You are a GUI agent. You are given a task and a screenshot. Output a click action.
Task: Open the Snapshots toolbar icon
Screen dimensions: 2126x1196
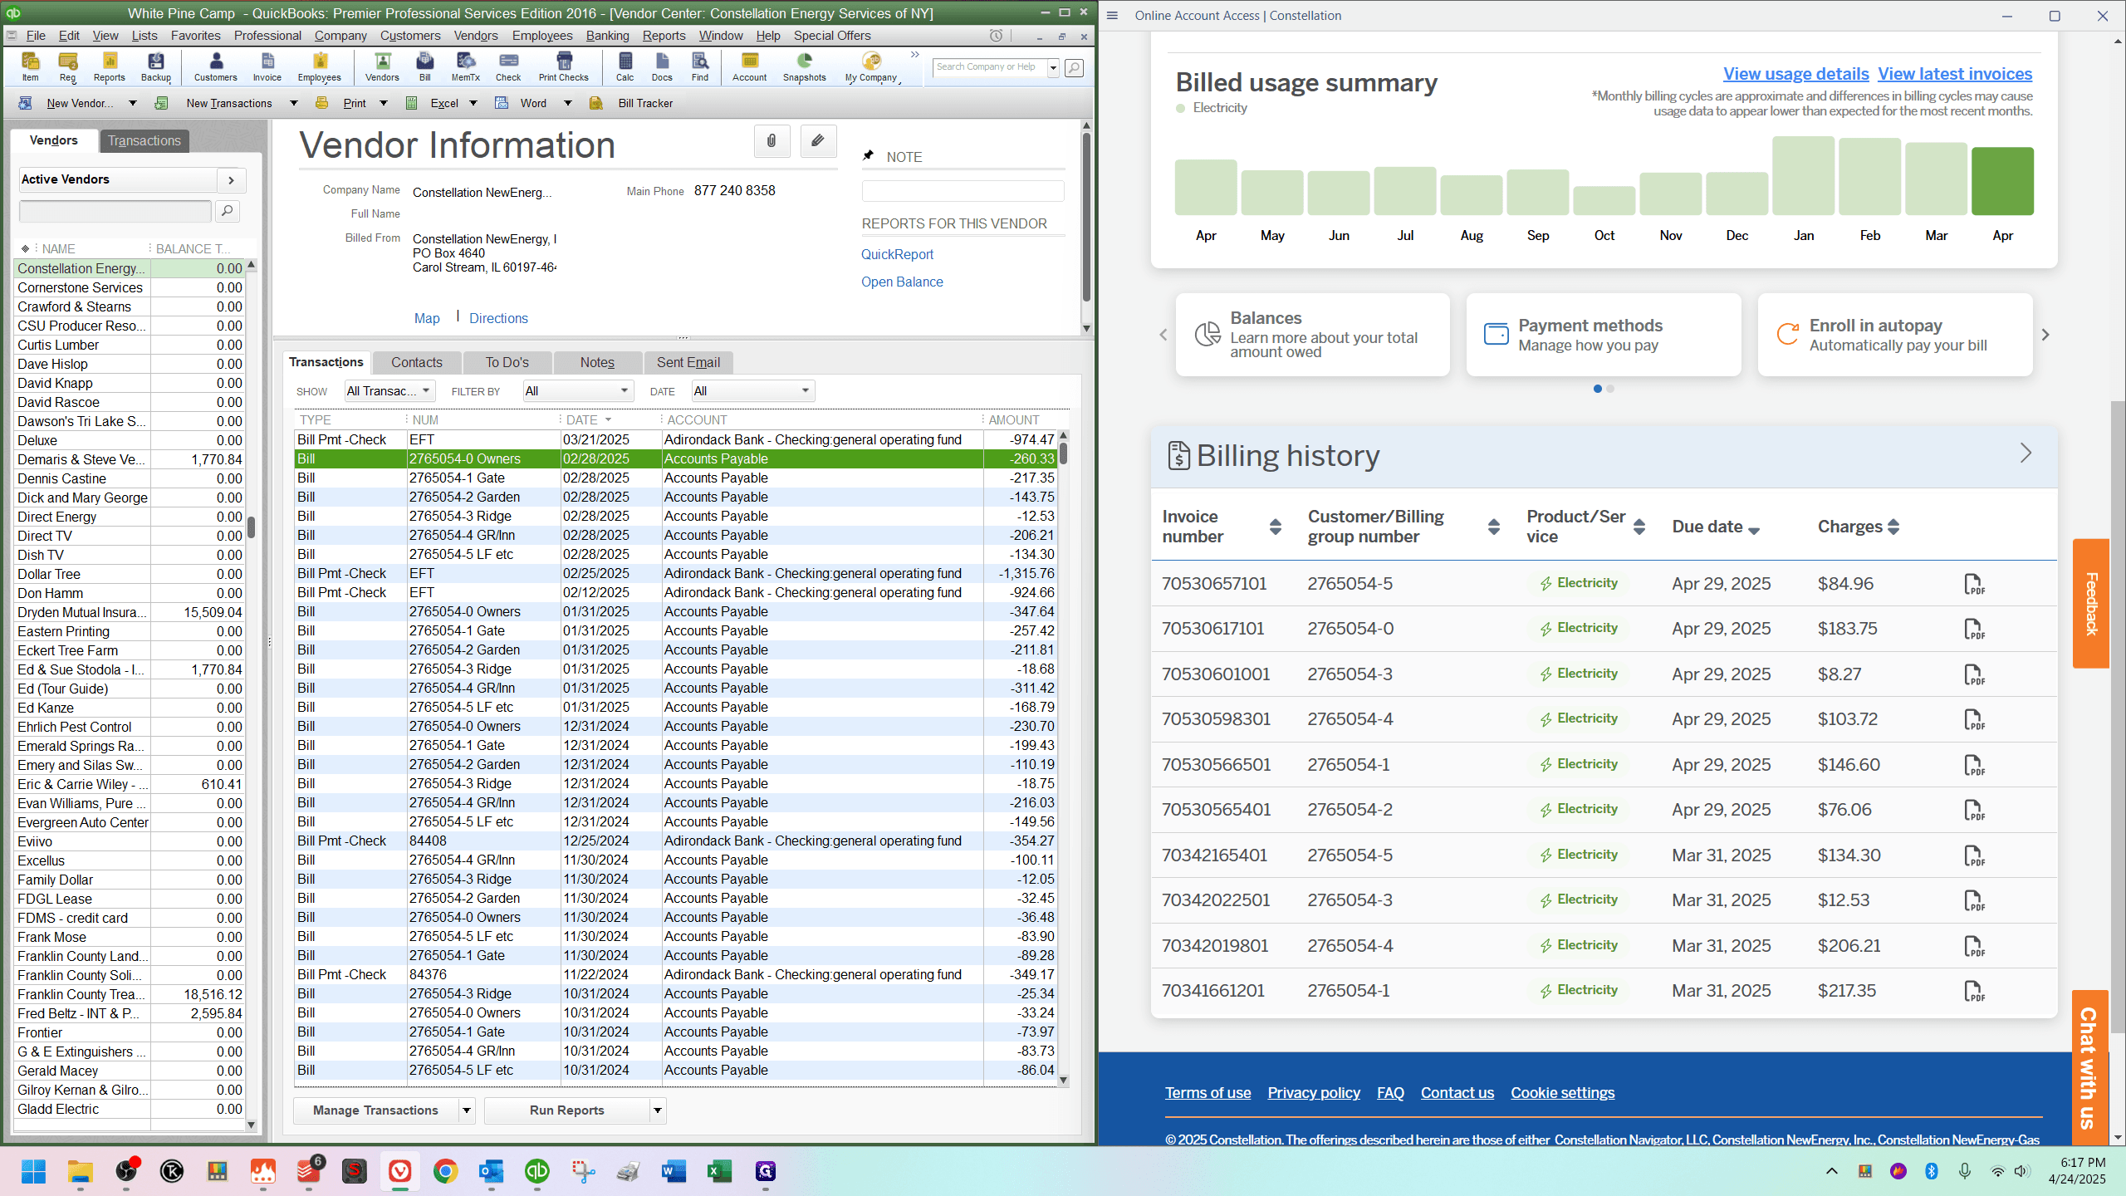point(804,66)
